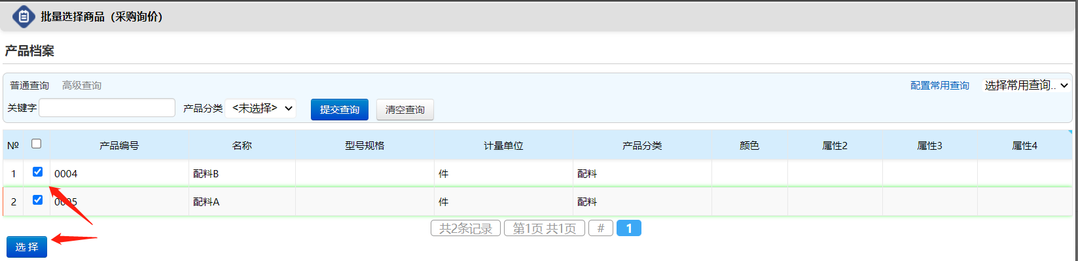This screenshot has width=1078, height=261.
Task: Click the blue clipboard icon in title bar
Action: pos(24,16)
